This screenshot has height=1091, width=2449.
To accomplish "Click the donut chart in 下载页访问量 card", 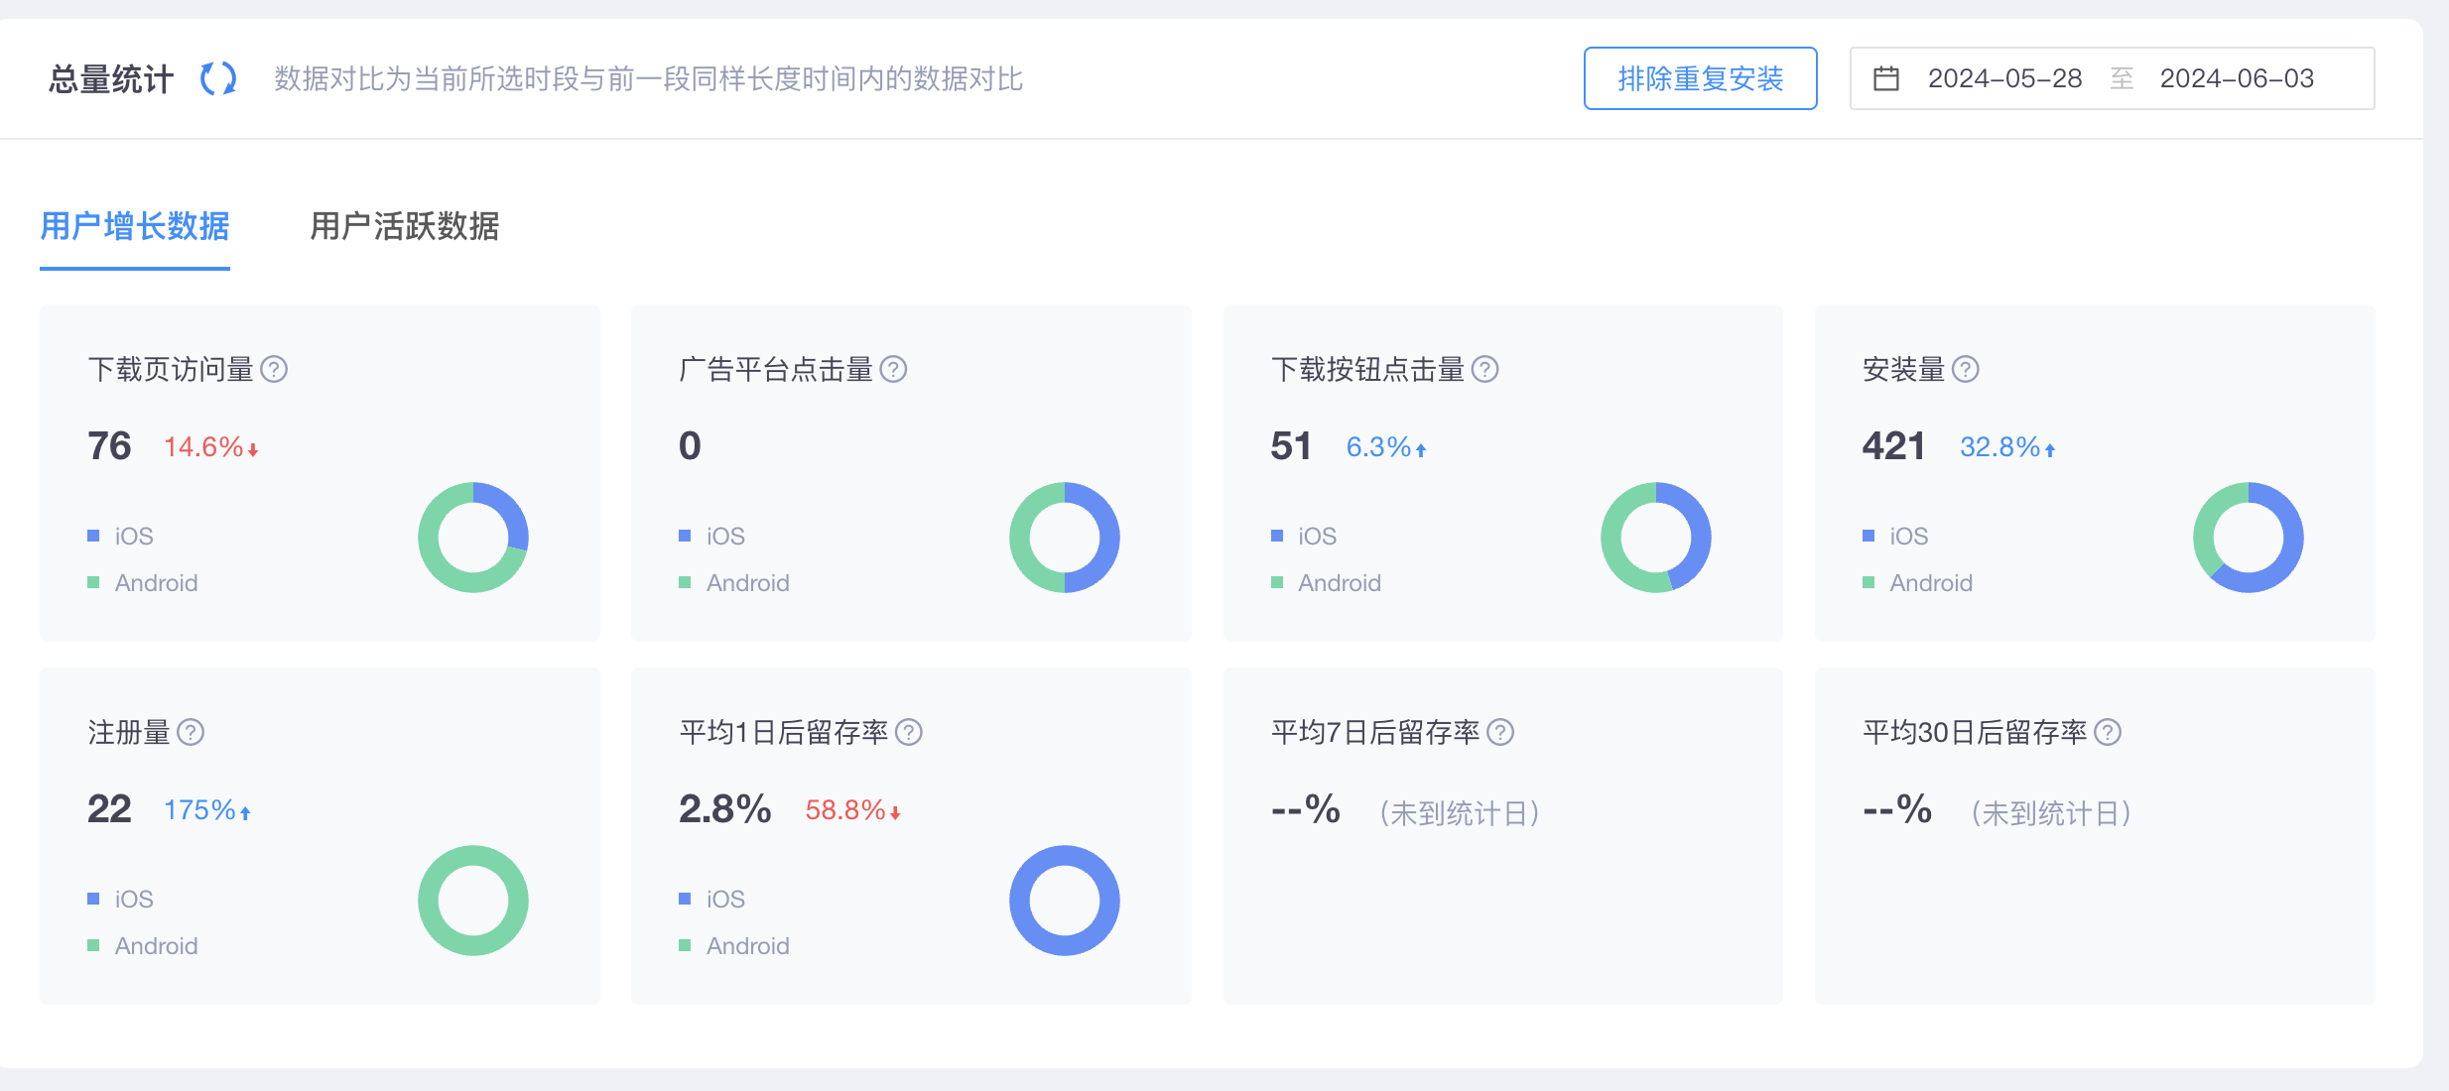I will 473,538.
